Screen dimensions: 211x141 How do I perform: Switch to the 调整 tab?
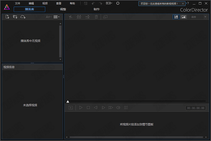tap(63, 9)
